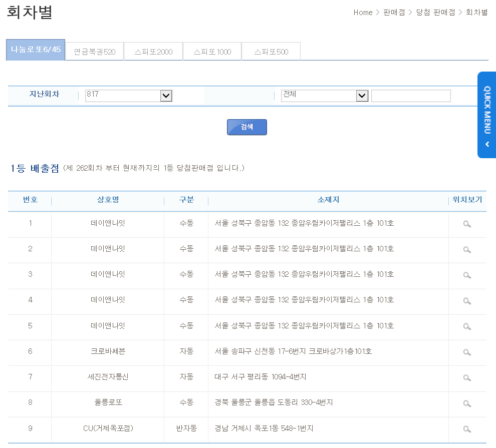The image size is (496, 448).
Task: Open location viewer for entry 1 데이앤나잇
Action: (467, 224)
